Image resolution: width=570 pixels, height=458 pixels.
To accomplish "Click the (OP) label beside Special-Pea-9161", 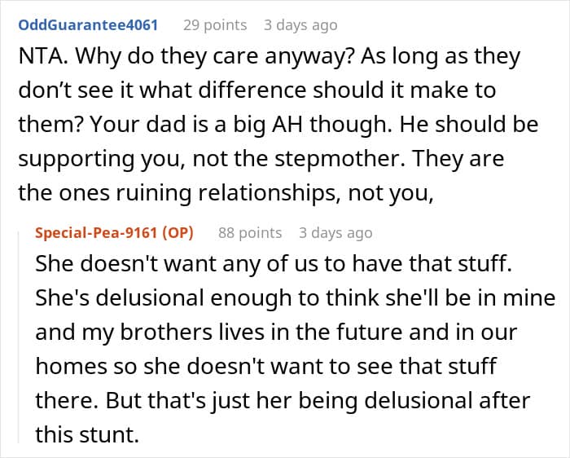I will 178,233.
